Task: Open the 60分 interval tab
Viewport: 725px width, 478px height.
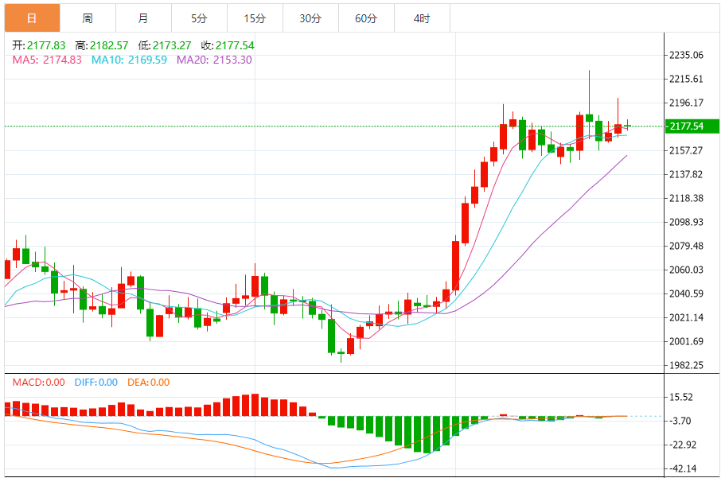Action: coord(366,18)
